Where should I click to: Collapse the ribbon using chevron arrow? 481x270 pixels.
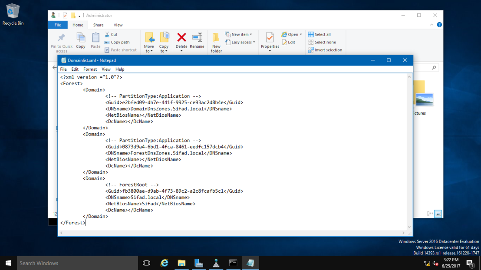point(432,25)
